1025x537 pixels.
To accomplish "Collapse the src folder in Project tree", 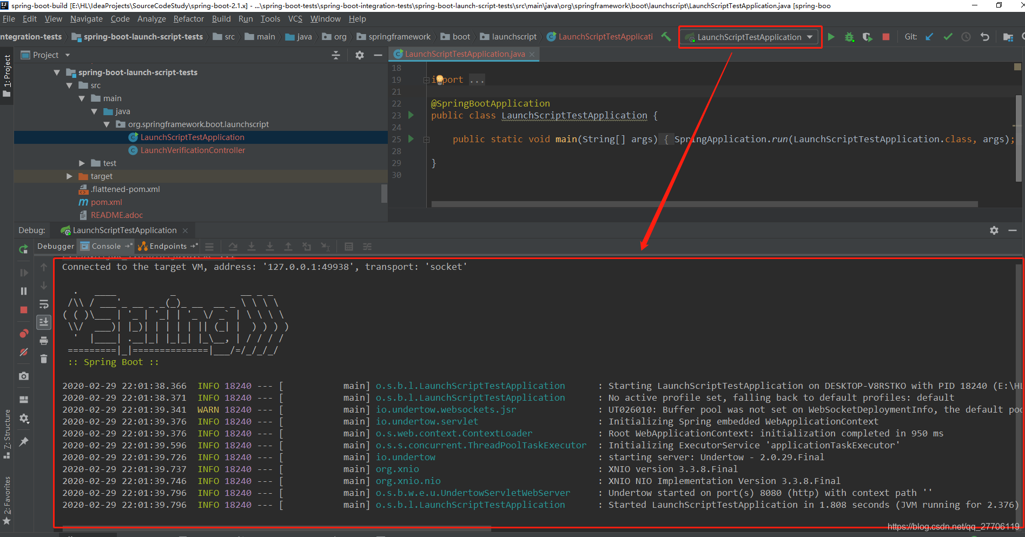I will 69,85.
